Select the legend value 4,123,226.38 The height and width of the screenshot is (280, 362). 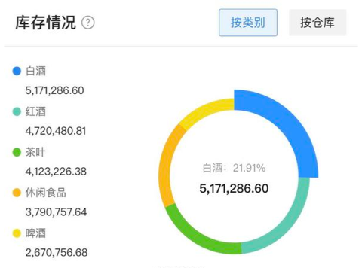coord(56,172)
